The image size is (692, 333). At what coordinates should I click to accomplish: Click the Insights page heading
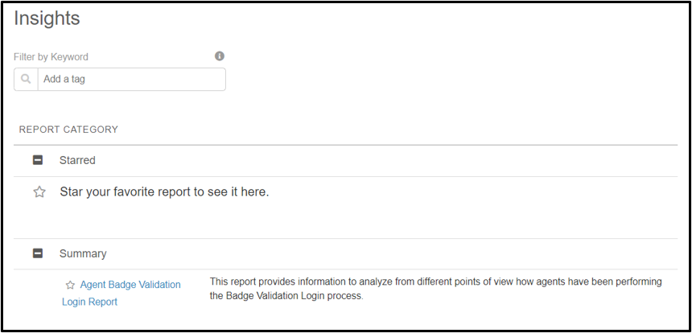(47, 18)
